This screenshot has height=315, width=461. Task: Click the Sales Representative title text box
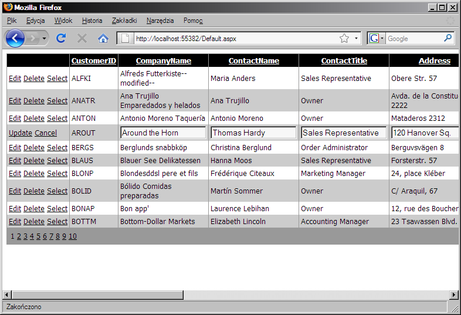(x=344, y=133)
